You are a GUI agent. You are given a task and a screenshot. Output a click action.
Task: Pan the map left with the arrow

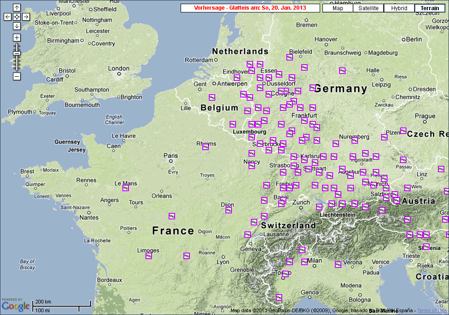pyautogui.click(x=7, y=17)
